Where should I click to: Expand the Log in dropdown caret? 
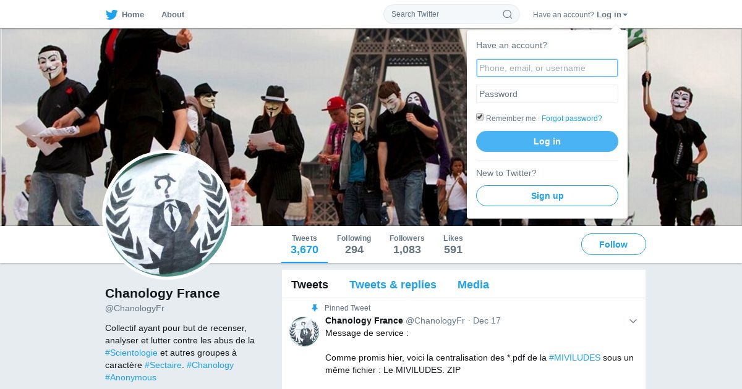[625, 15]
